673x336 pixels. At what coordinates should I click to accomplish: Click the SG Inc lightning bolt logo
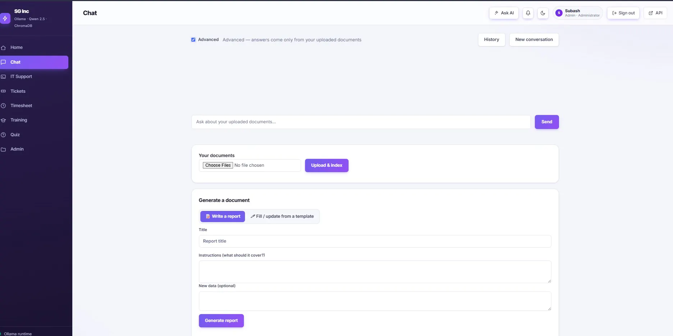(x=5, y=18)
